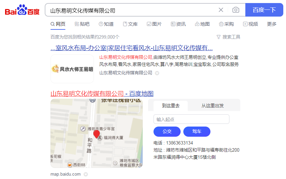Select the 地图 search tab
Image resolution: width=286 pixels, height=179 pixels.
pos(202,24)
